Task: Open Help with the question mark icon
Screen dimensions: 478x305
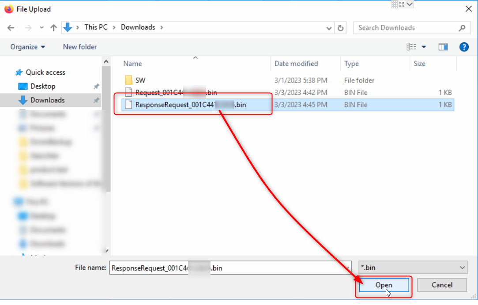Action: coord(464,47)
